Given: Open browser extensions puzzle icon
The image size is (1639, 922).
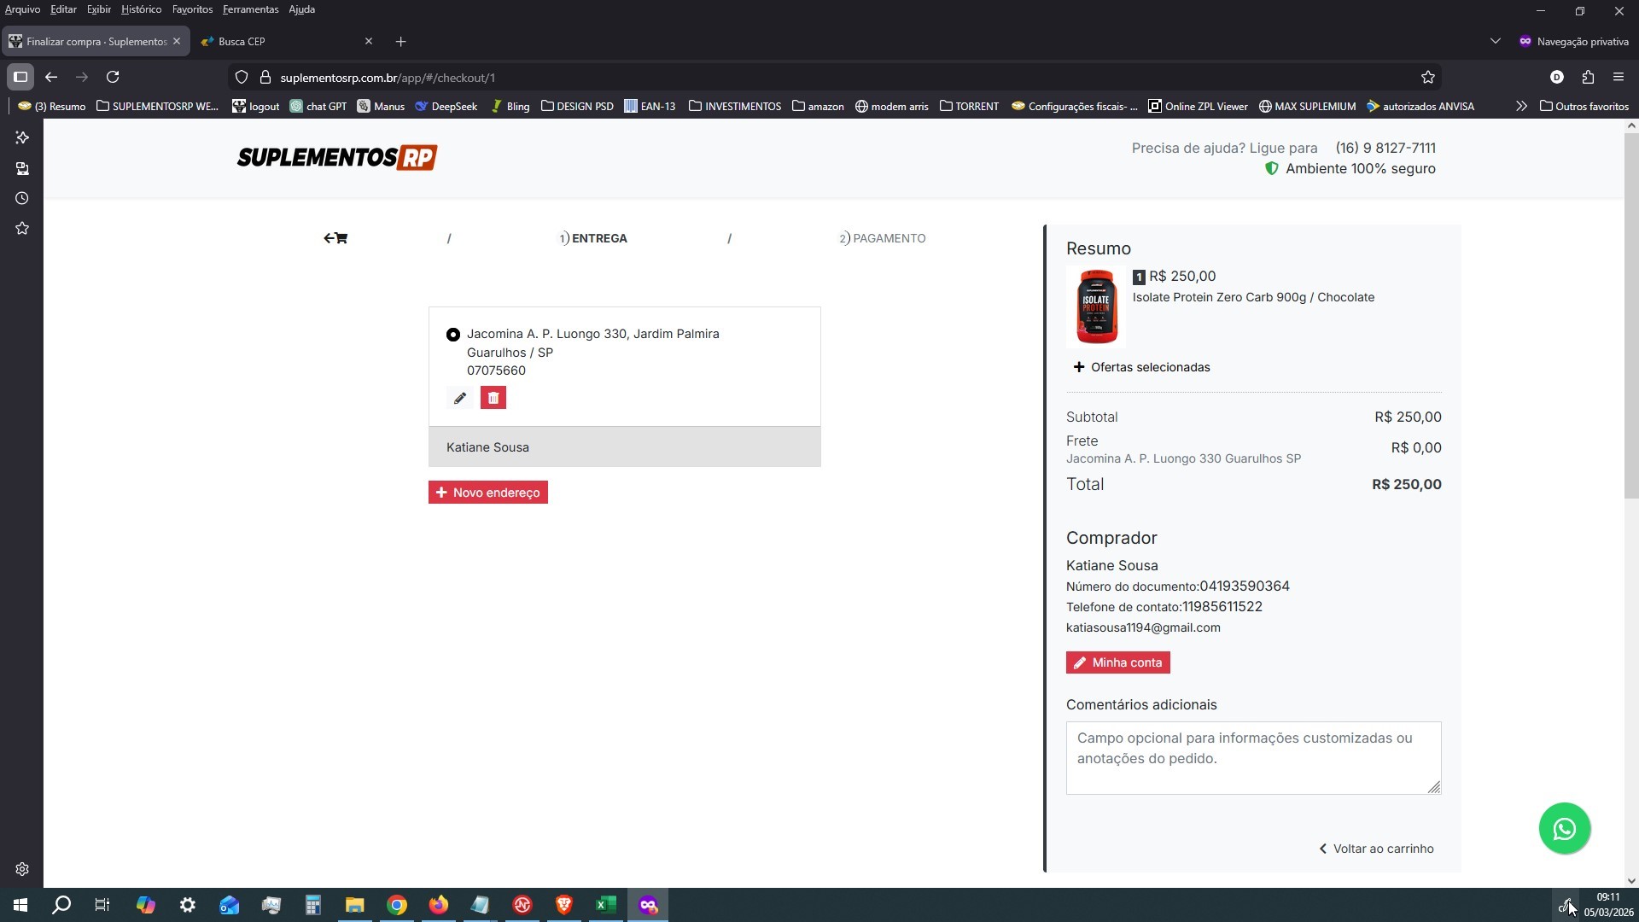Looking at the screenshot, I should coord(1587,77).
